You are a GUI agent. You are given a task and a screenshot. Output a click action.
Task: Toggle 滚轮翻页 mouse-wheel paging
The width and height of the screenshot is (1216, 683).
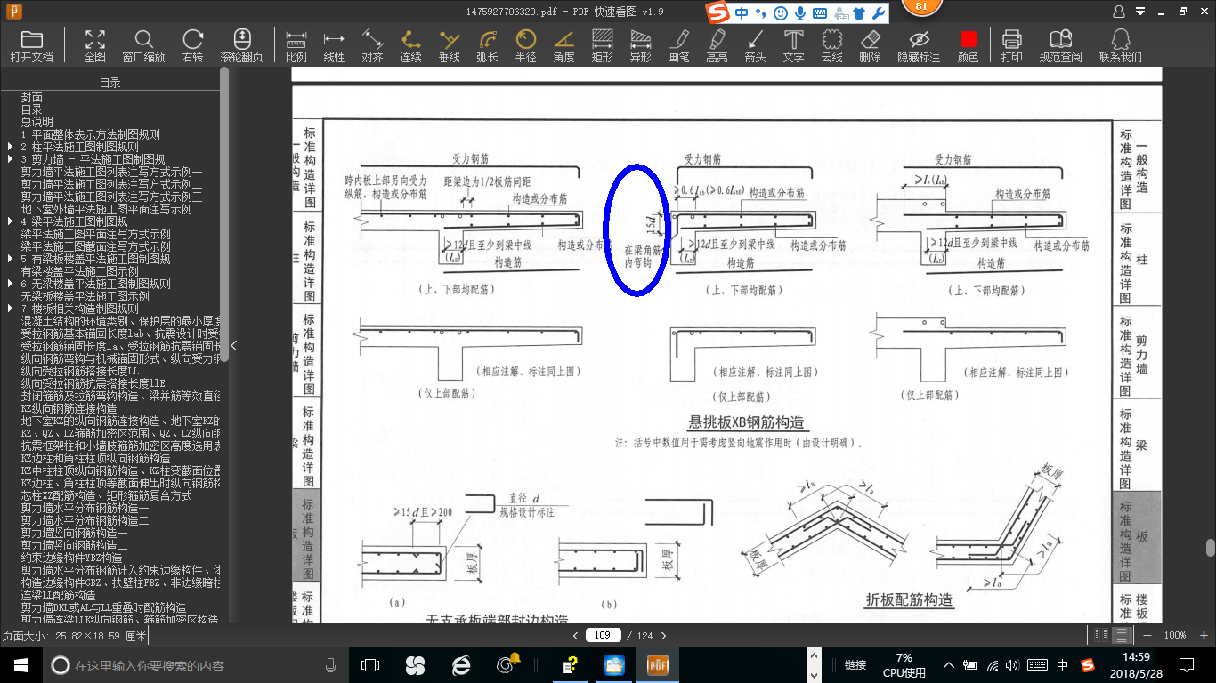click(x=242, y=45)
